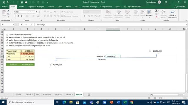This screenshot has height=105, width=188.
Task: Open Word from the taskbar
Action: (118, 102)
